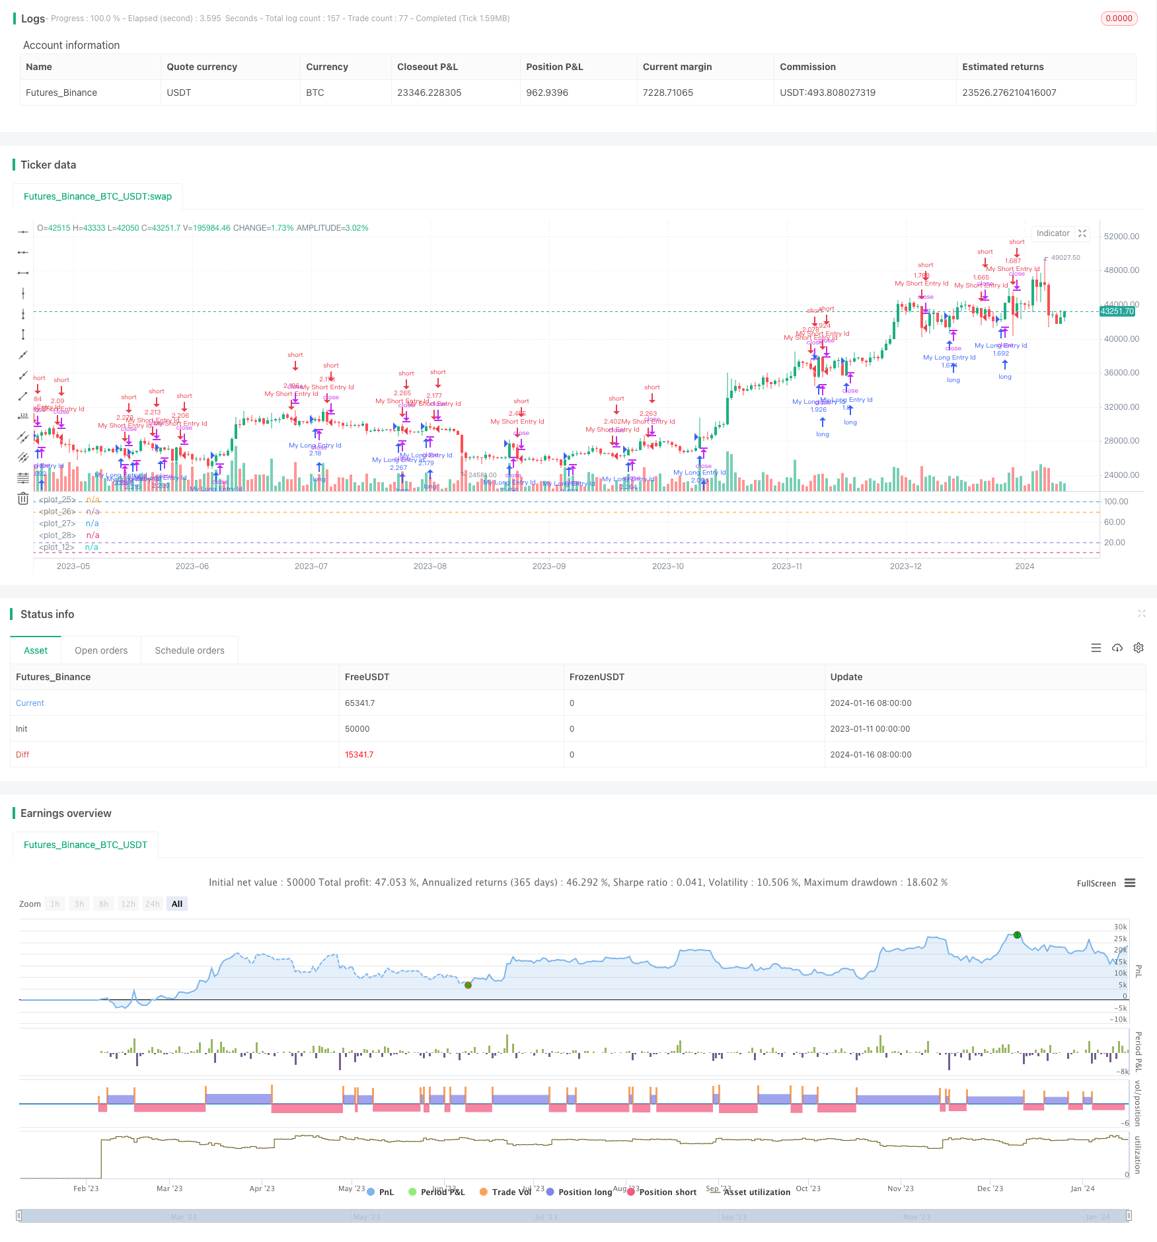This screenshot has height=1242, width=1157.
Task: Click the drawdown marker on PnL curve
Action: tap(468, 985)
